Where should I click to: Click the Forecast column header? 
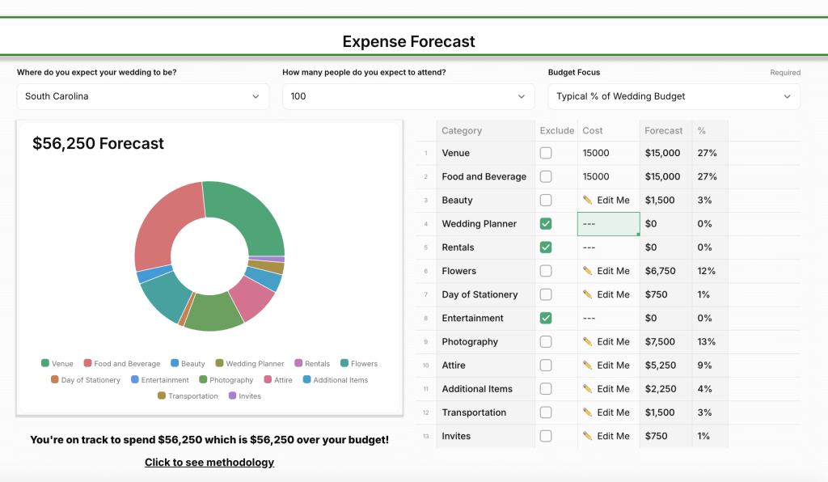(x=664, y=130)
